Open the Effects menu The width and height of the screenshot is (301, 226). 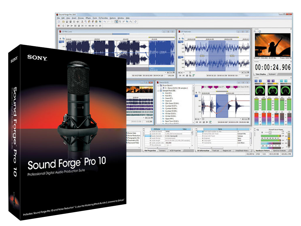(x=88, y=18)
